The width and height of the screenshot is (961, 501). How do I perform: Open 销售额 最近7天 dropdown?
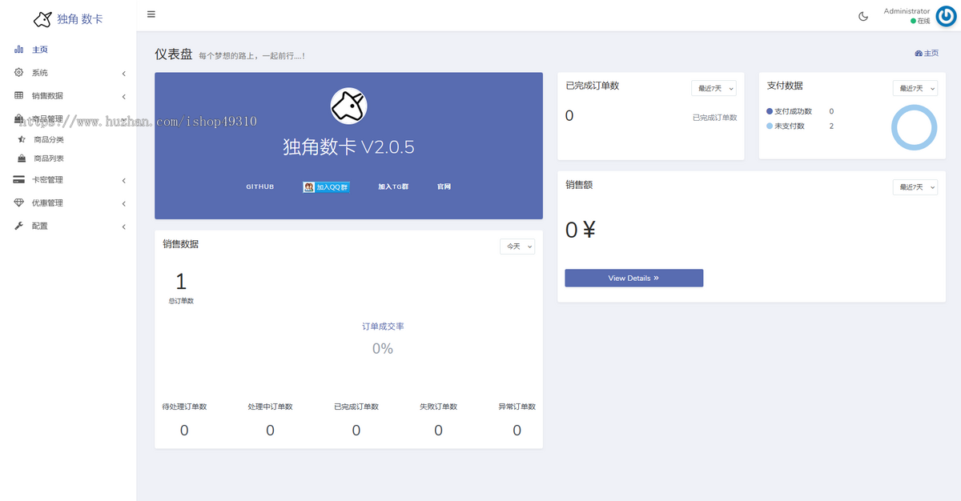pos(915,186)
